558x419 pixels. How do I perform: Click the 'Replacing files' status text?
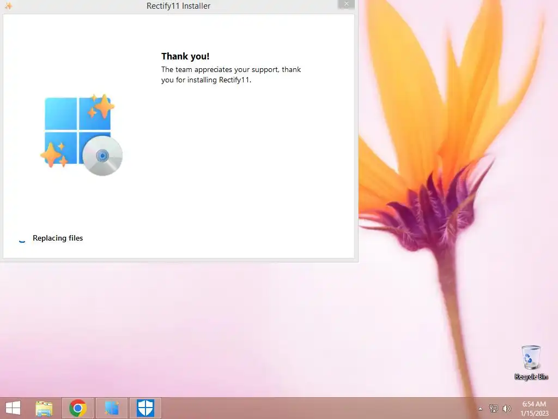coord(58,238)
